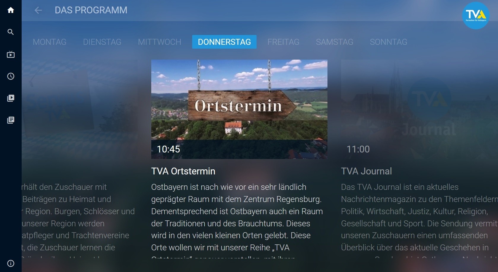Click the TVA Journal title
498x272 pixels.
point(366,171)
